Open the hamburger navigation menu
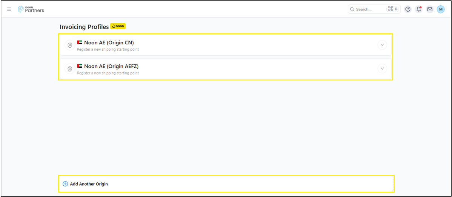 point(9,9)
